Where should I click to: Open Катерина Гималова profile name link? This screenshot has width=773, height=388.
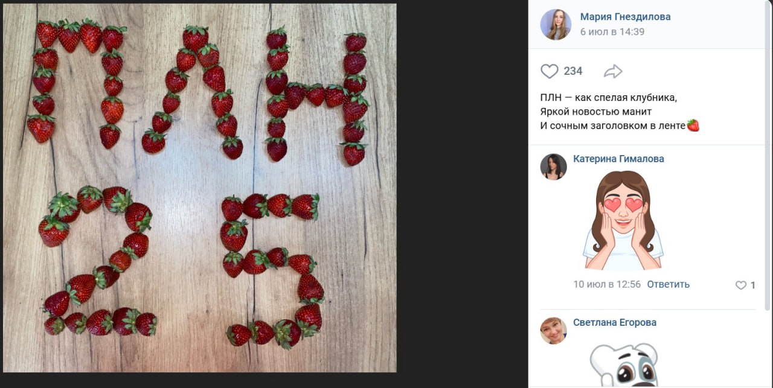click(618, 159)
